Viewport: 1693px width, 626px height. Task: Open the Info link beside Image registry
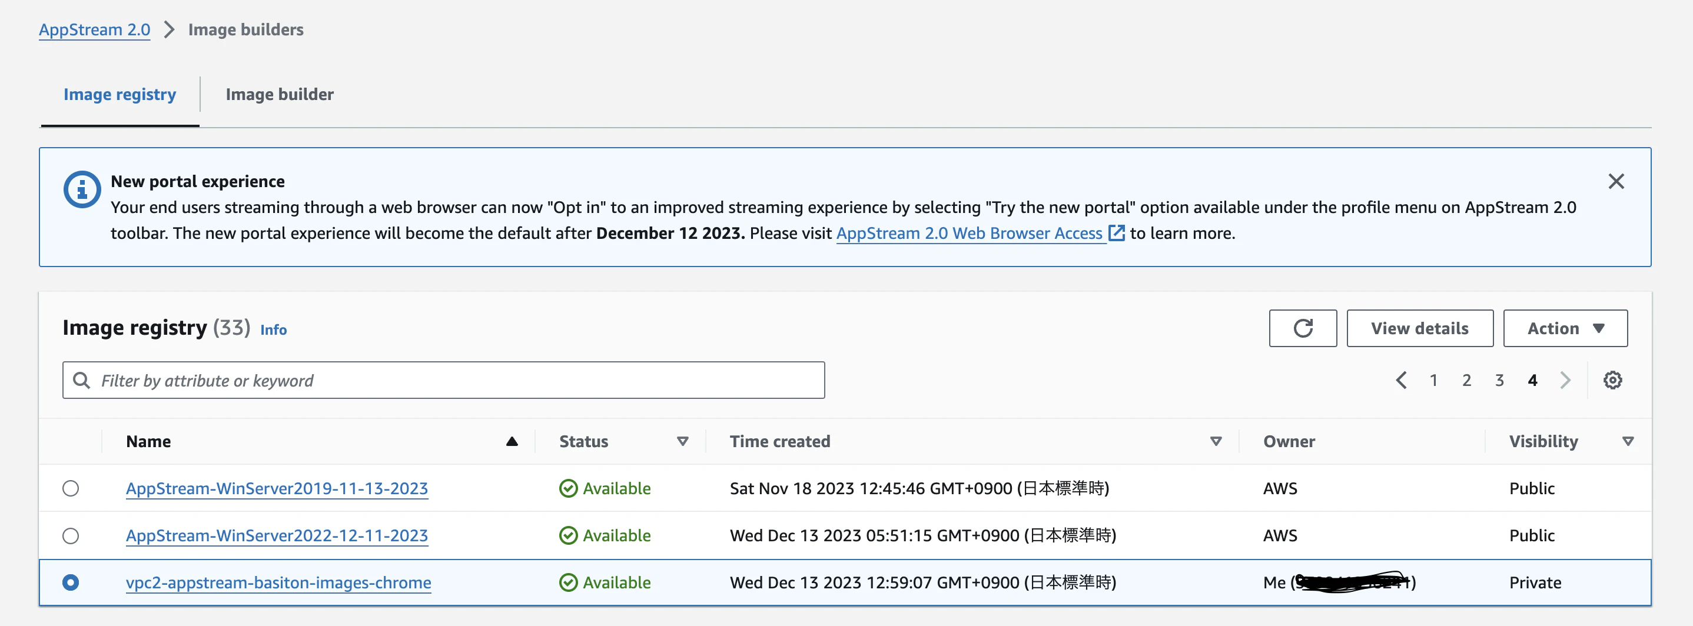pyautogui.click(x=273, y=329)
